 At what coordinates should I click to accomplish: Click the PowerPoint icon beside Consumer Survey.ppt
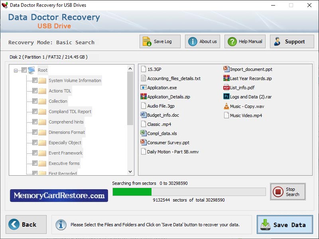tap(142, 142)
